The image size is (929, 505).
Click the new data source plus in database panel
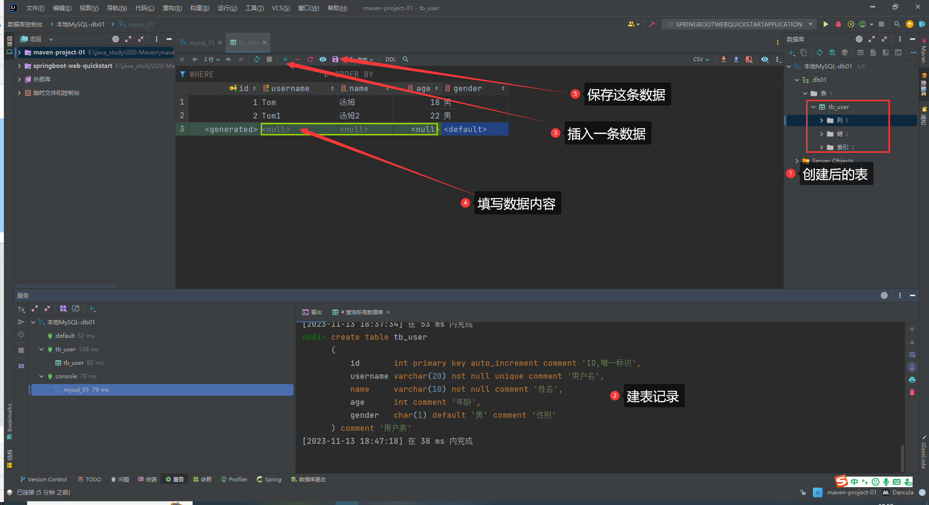792,53
